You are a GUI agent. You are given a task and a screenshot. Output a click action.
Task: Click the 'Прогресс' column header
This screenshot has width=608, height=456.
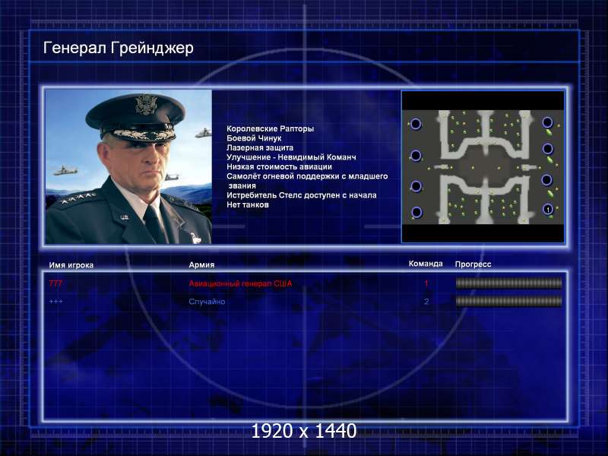click(473, 264)
